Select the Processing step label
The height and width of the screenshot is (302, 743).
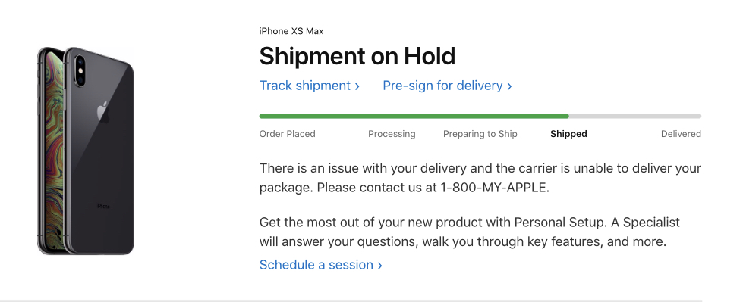click(x=392, y=134)
